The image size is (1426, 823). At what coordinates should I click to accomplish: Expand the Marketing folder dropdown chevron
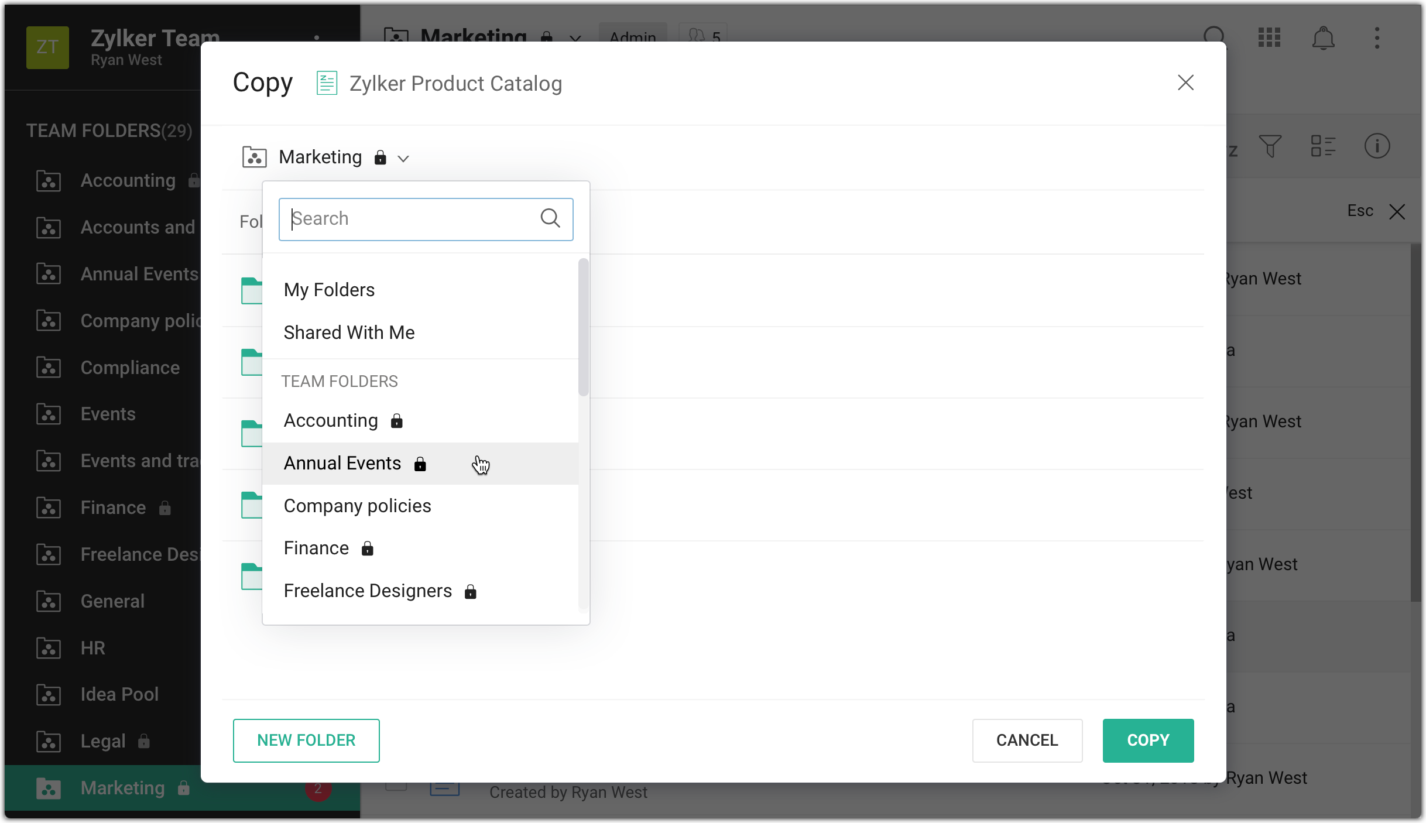pos(403,158)
